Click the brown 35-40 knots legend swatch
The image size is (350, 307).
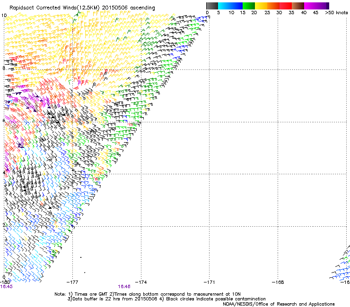coord(298,6)
